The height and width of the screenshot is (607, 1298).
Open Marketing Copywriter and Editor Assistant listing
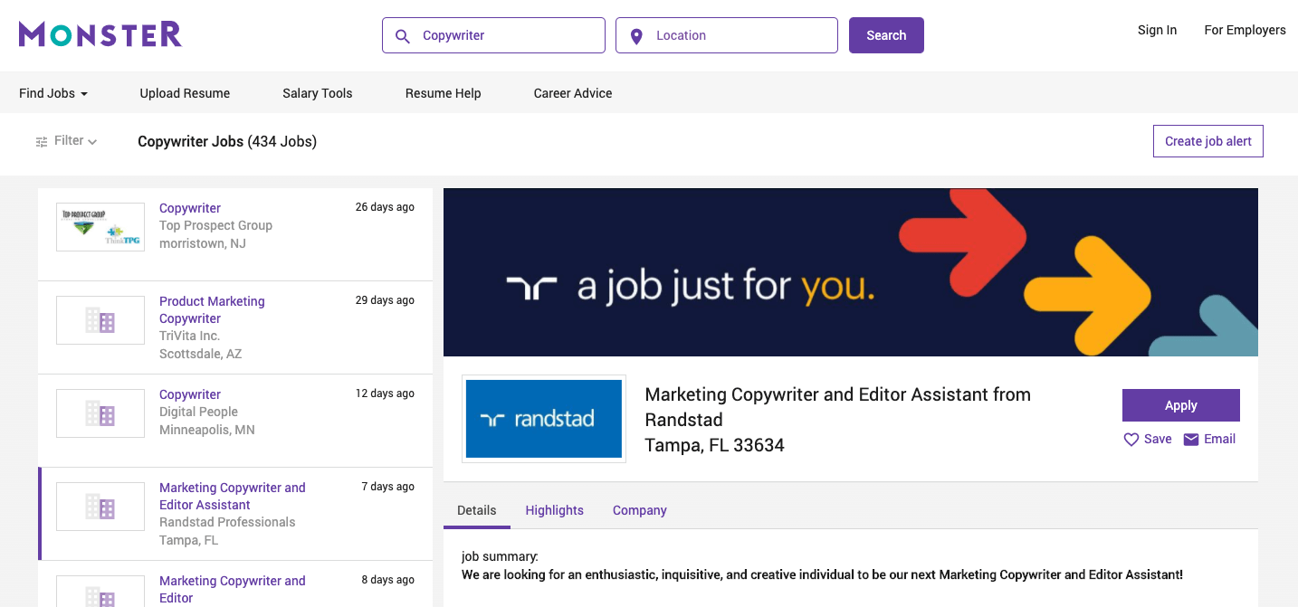tap(233, 496)
